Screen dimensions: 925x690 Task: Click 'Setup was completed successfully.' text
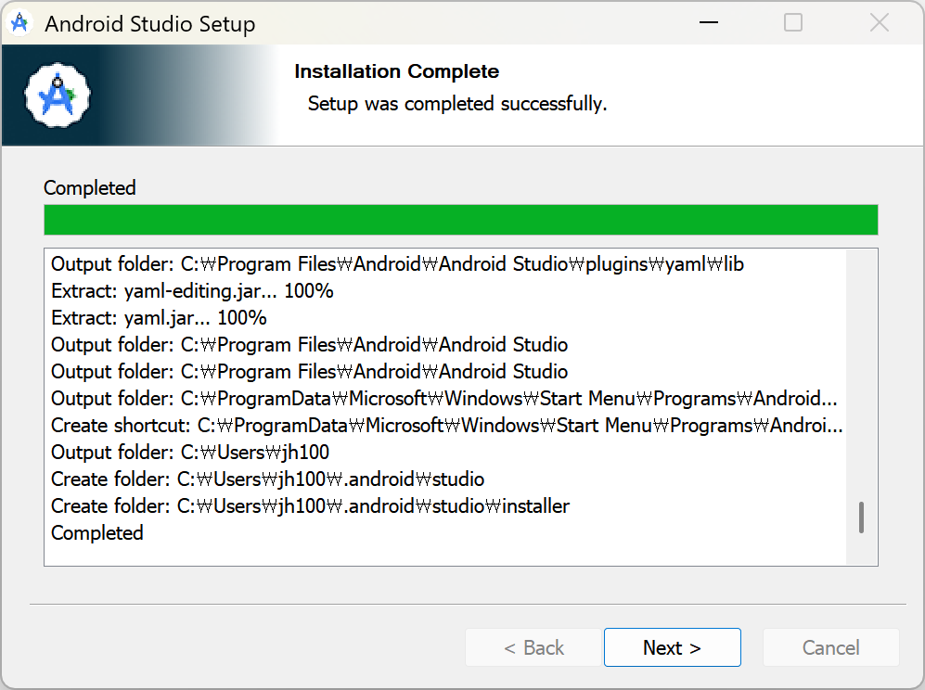457,104
